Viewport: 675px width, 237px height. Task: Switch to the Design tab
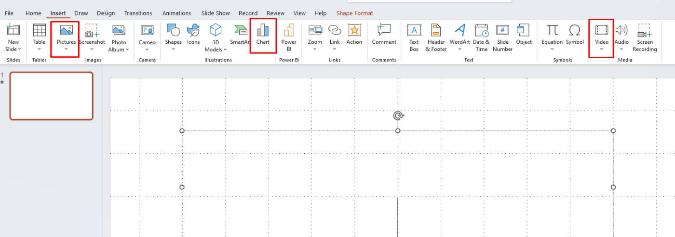click(106, 13)
